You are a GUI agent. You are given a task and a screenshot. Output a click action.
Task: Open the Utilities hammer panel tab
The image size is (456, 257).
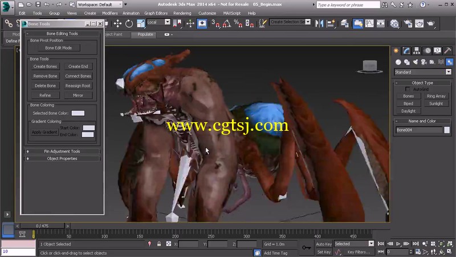tap(447, 51)
